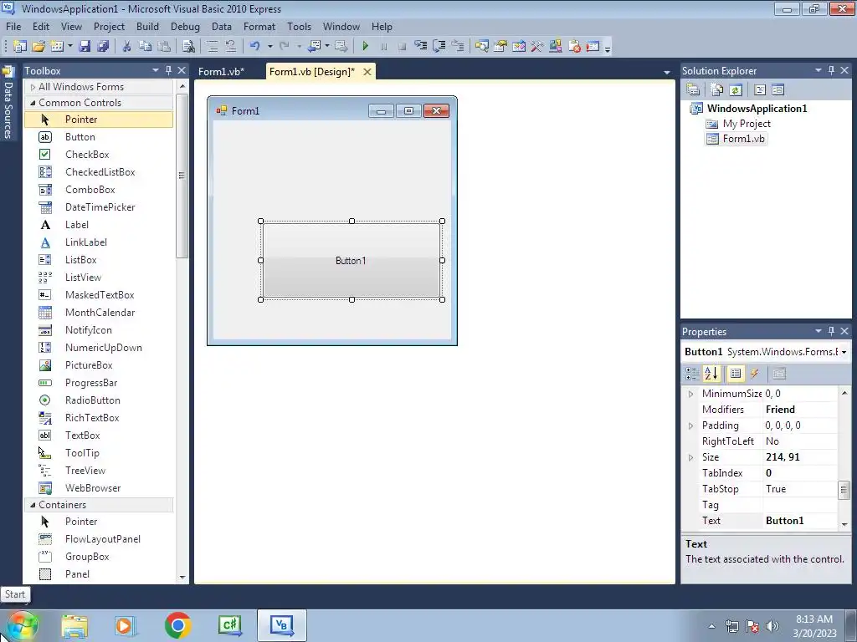Open the File menu
Screen dimensions: 857x642
(13, 26)
